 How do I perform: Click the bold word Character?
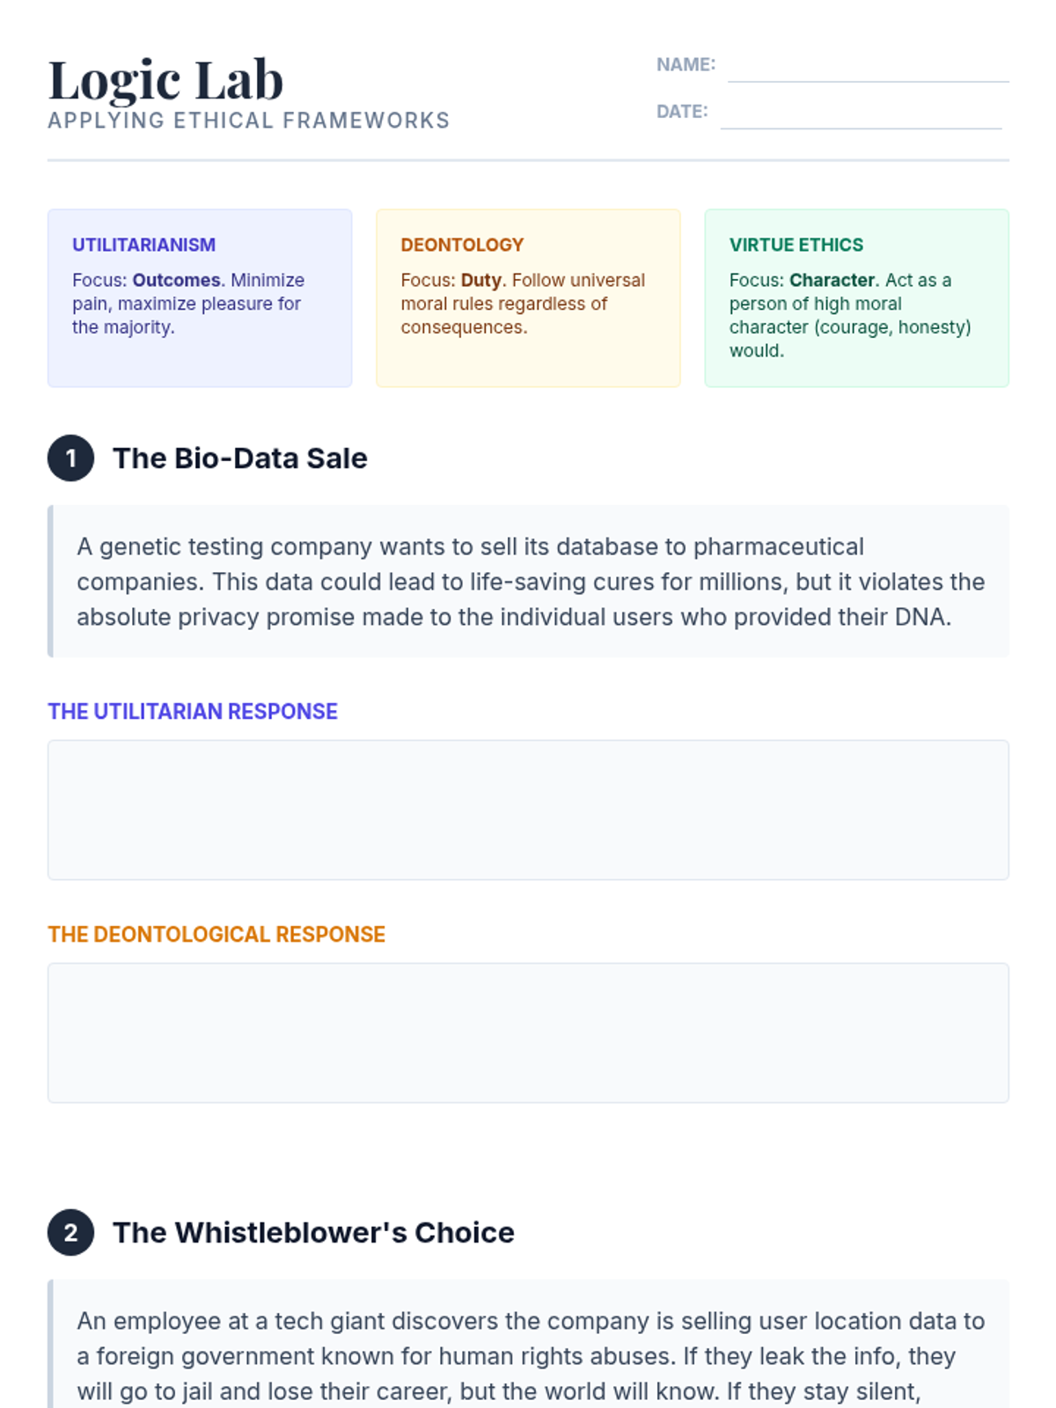(x=832, y=280)
